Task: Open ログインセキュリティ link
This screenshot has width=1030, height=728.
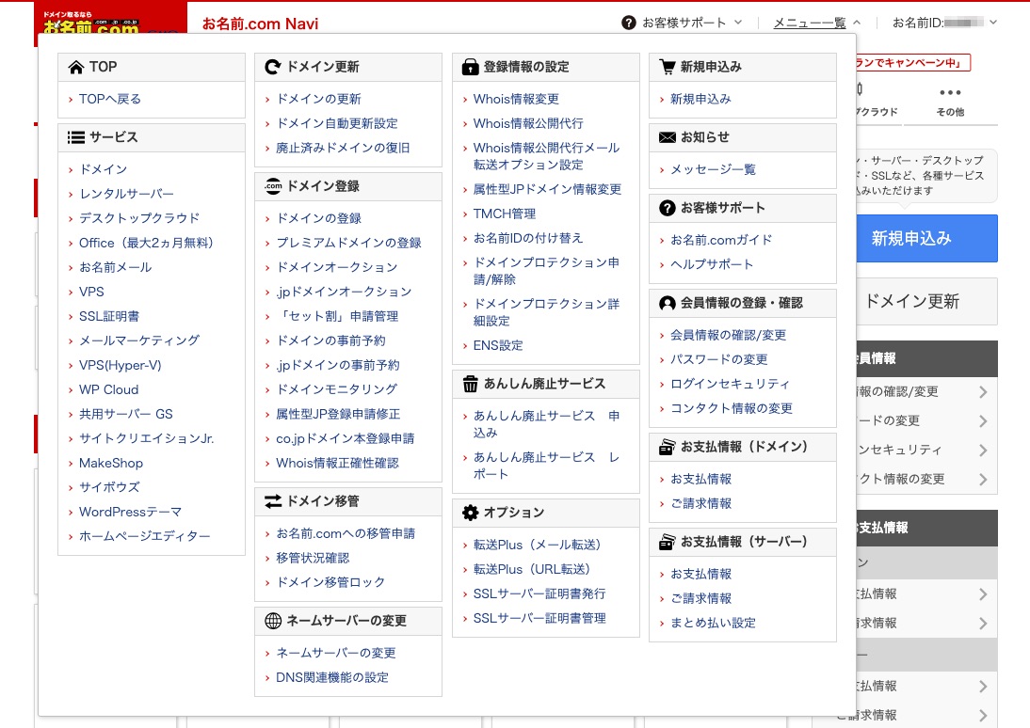Action: [730, 384]
